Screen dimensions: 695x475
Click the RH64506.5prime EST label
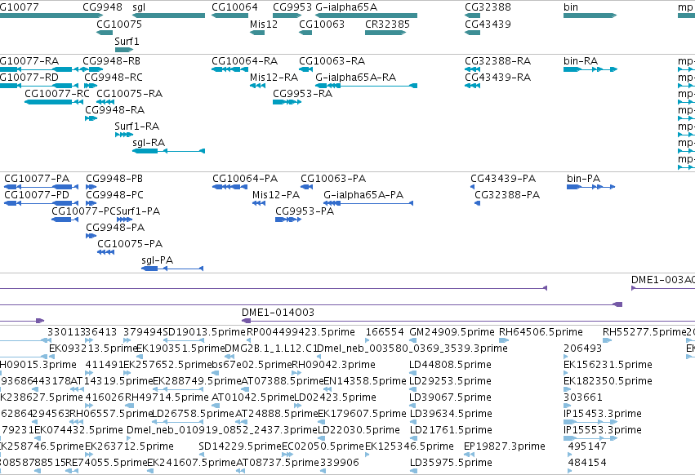pos(541,332)
